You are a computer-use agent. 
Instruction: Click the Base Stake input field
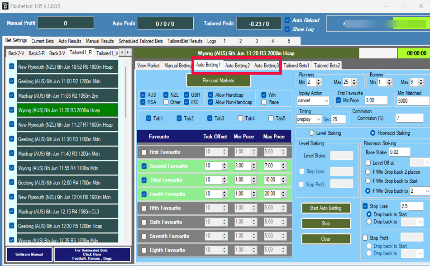(x=399, y=152)
